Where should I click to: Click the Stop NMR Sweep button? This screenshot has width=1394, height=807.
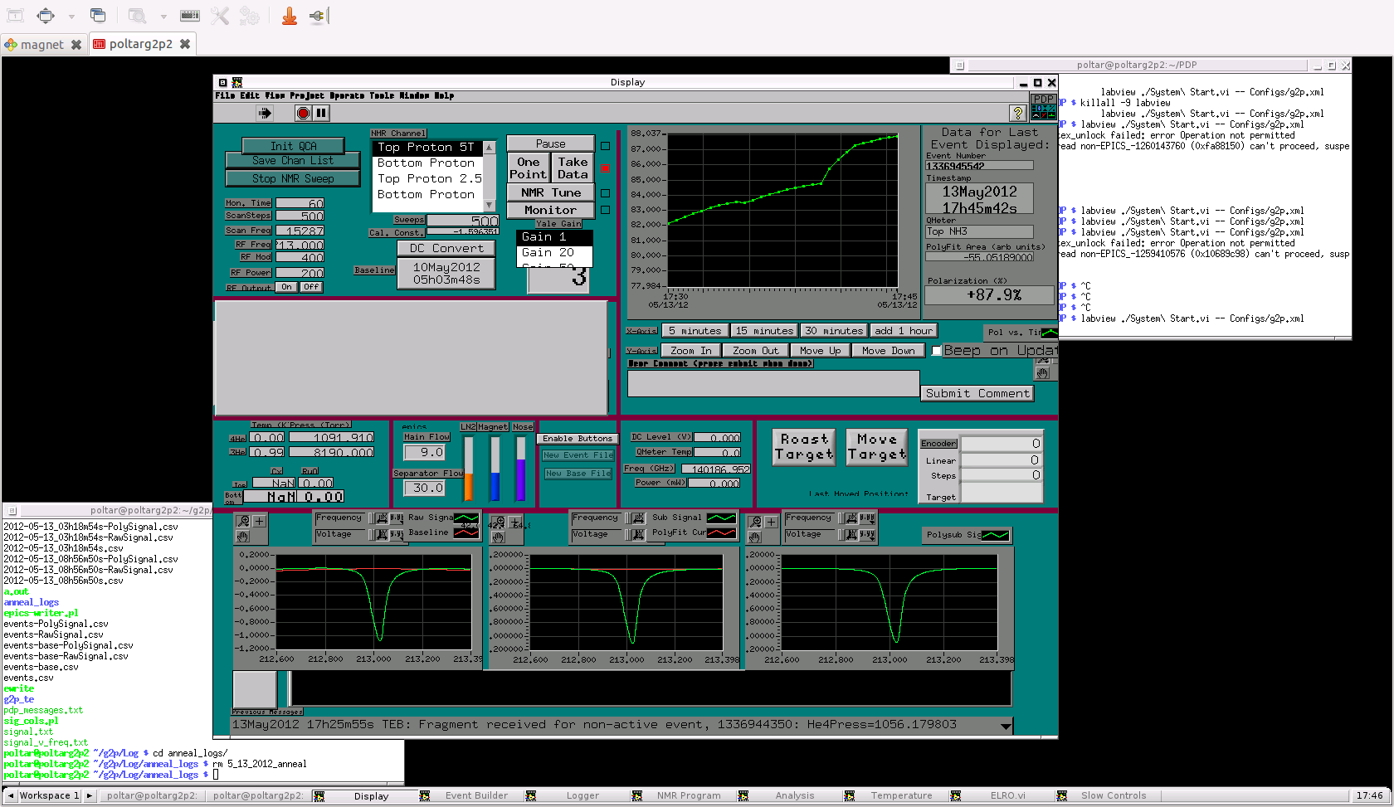pos(293,178)
